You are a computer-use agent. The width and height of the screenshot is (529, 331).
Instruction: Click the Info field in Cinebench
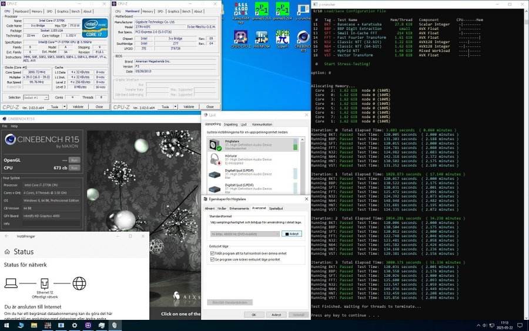point(52,223)
